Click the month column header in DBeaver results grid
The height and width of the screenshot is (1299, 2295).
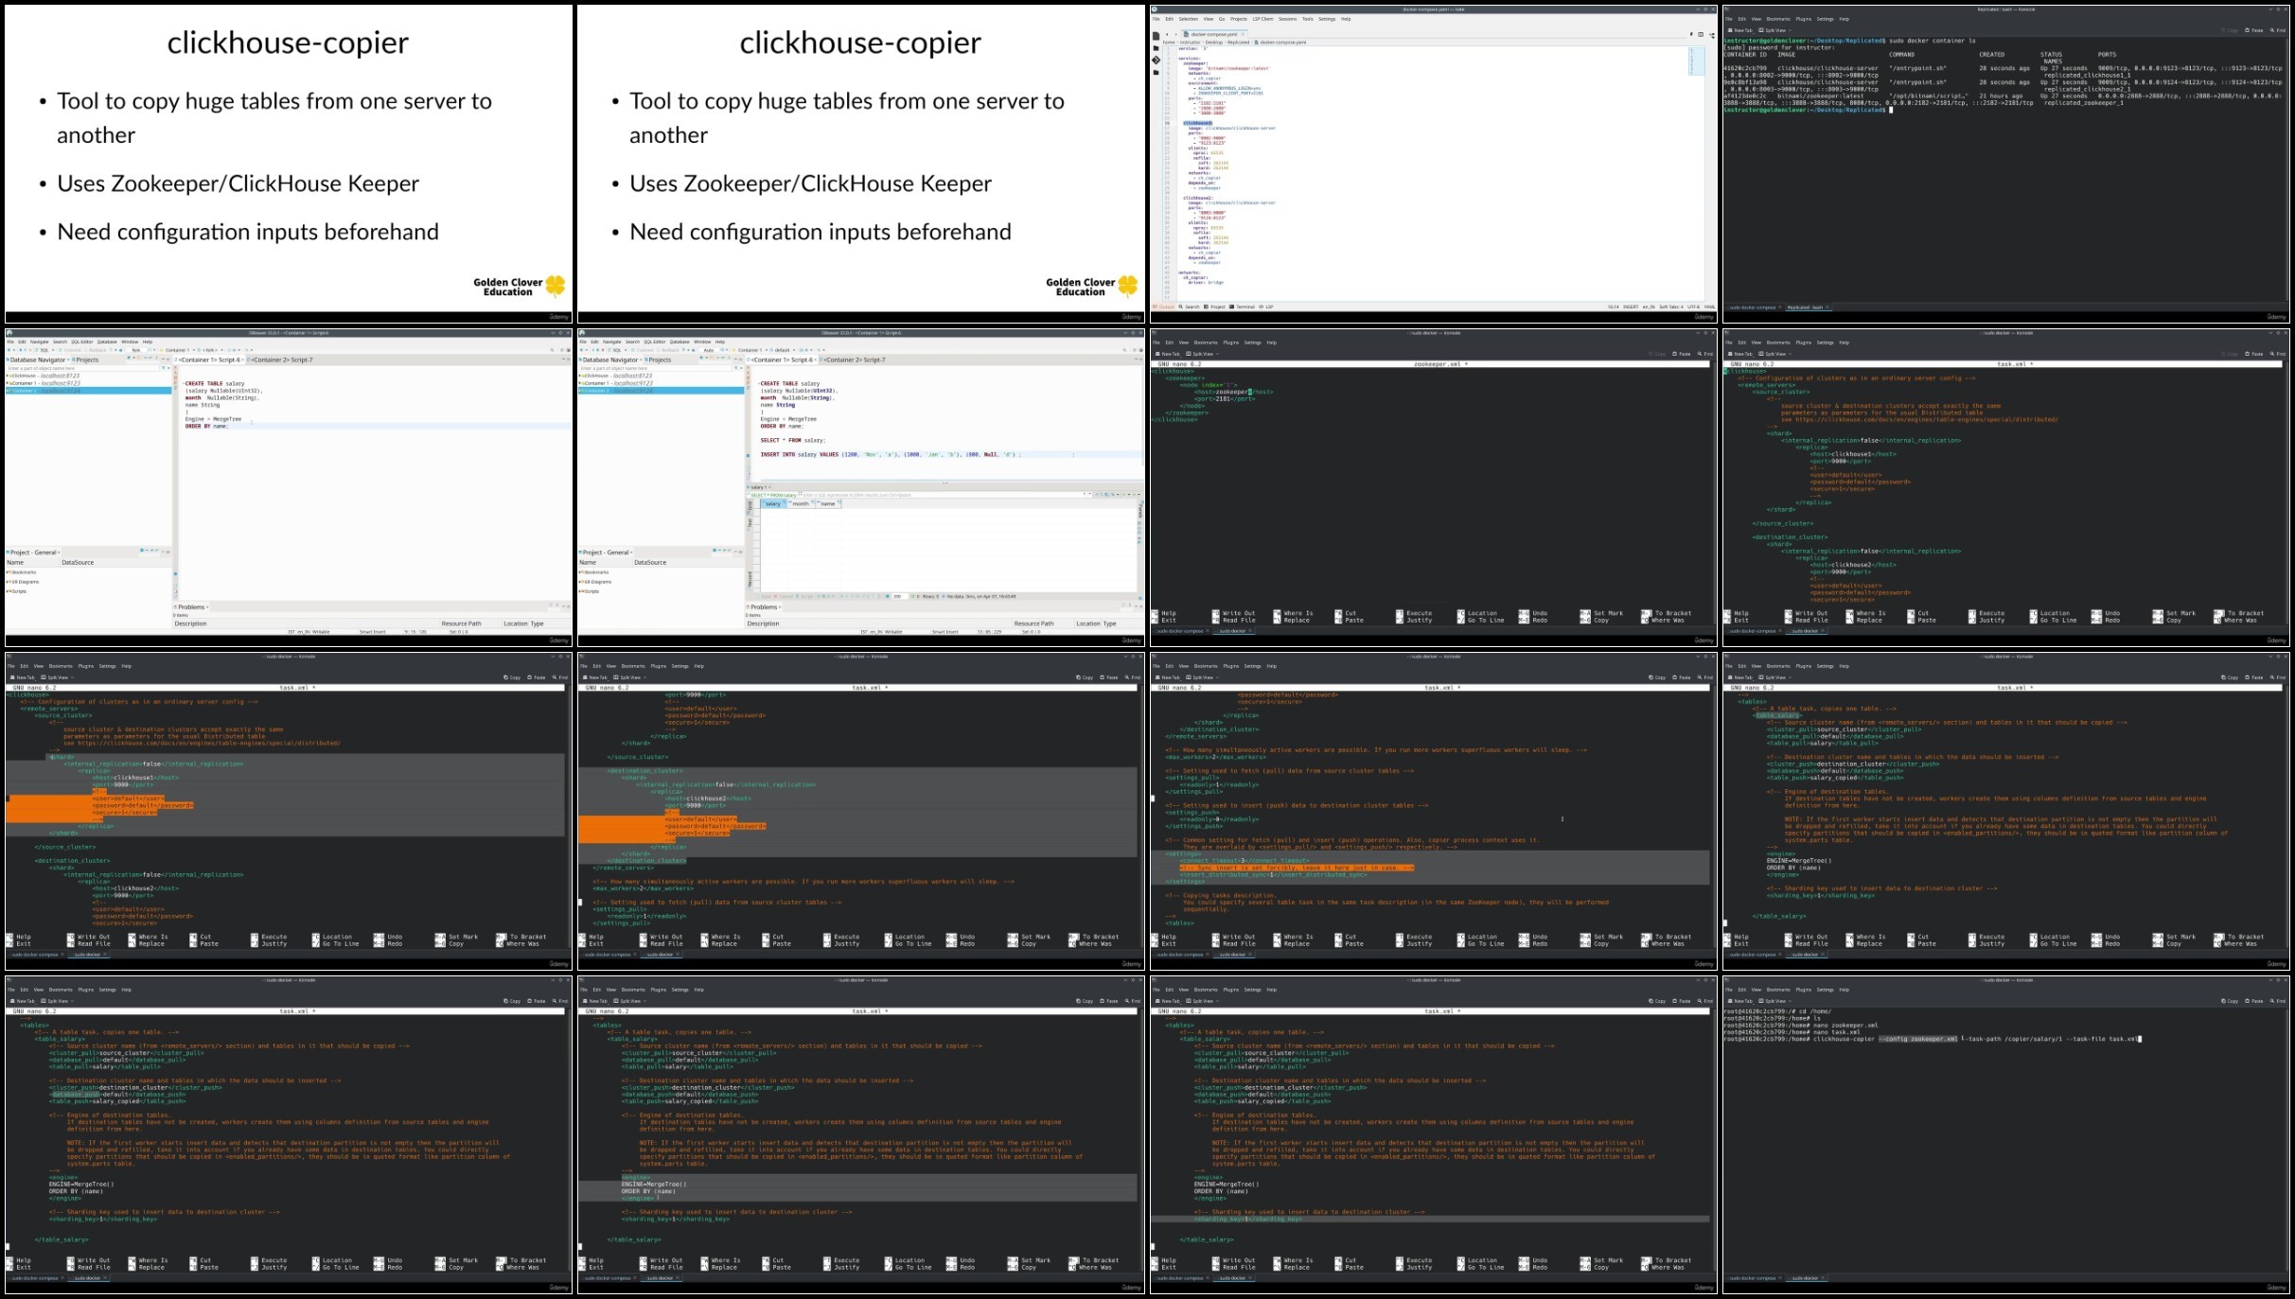(x=801, y=503)
